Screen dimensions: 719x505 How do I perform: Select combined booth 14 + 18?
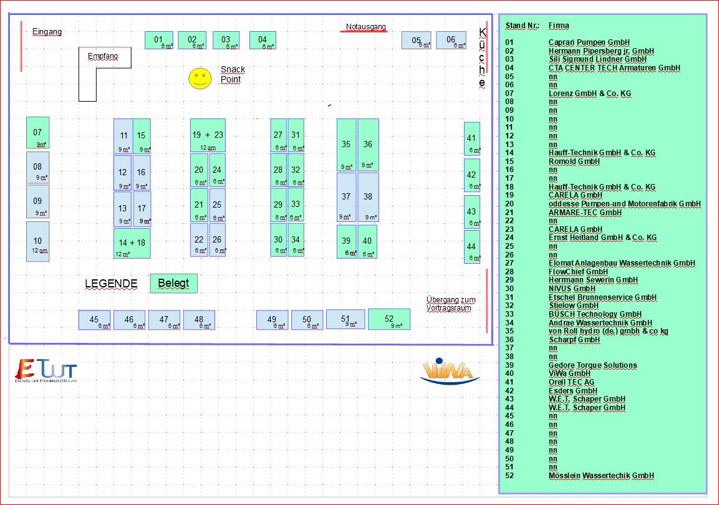tap(132, 243)
